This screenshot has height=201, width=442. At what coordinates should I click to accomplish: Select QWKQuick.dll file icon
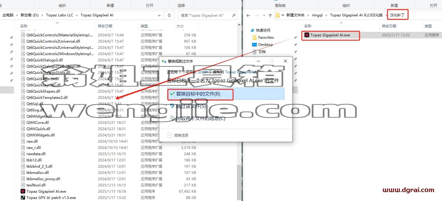(23, 129)
